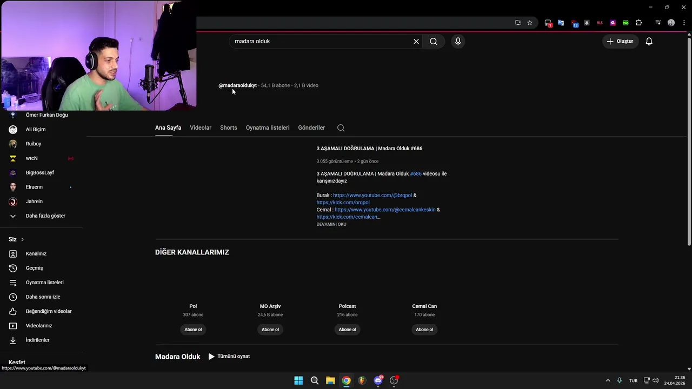Open Jahrein subscription
Viewport: 692px width, 389px height.
41,202
